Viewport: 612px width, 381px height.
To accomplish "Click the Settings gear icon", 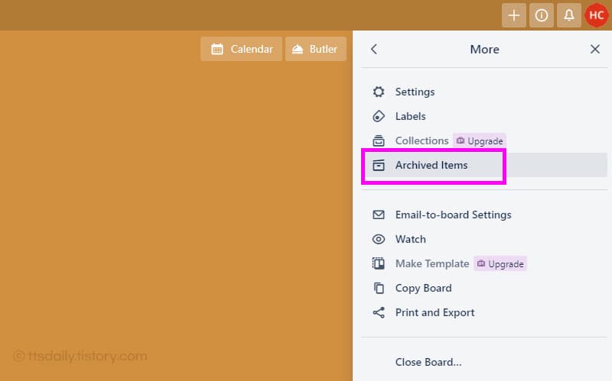I will pyautogui.click(x=378, y=92).
